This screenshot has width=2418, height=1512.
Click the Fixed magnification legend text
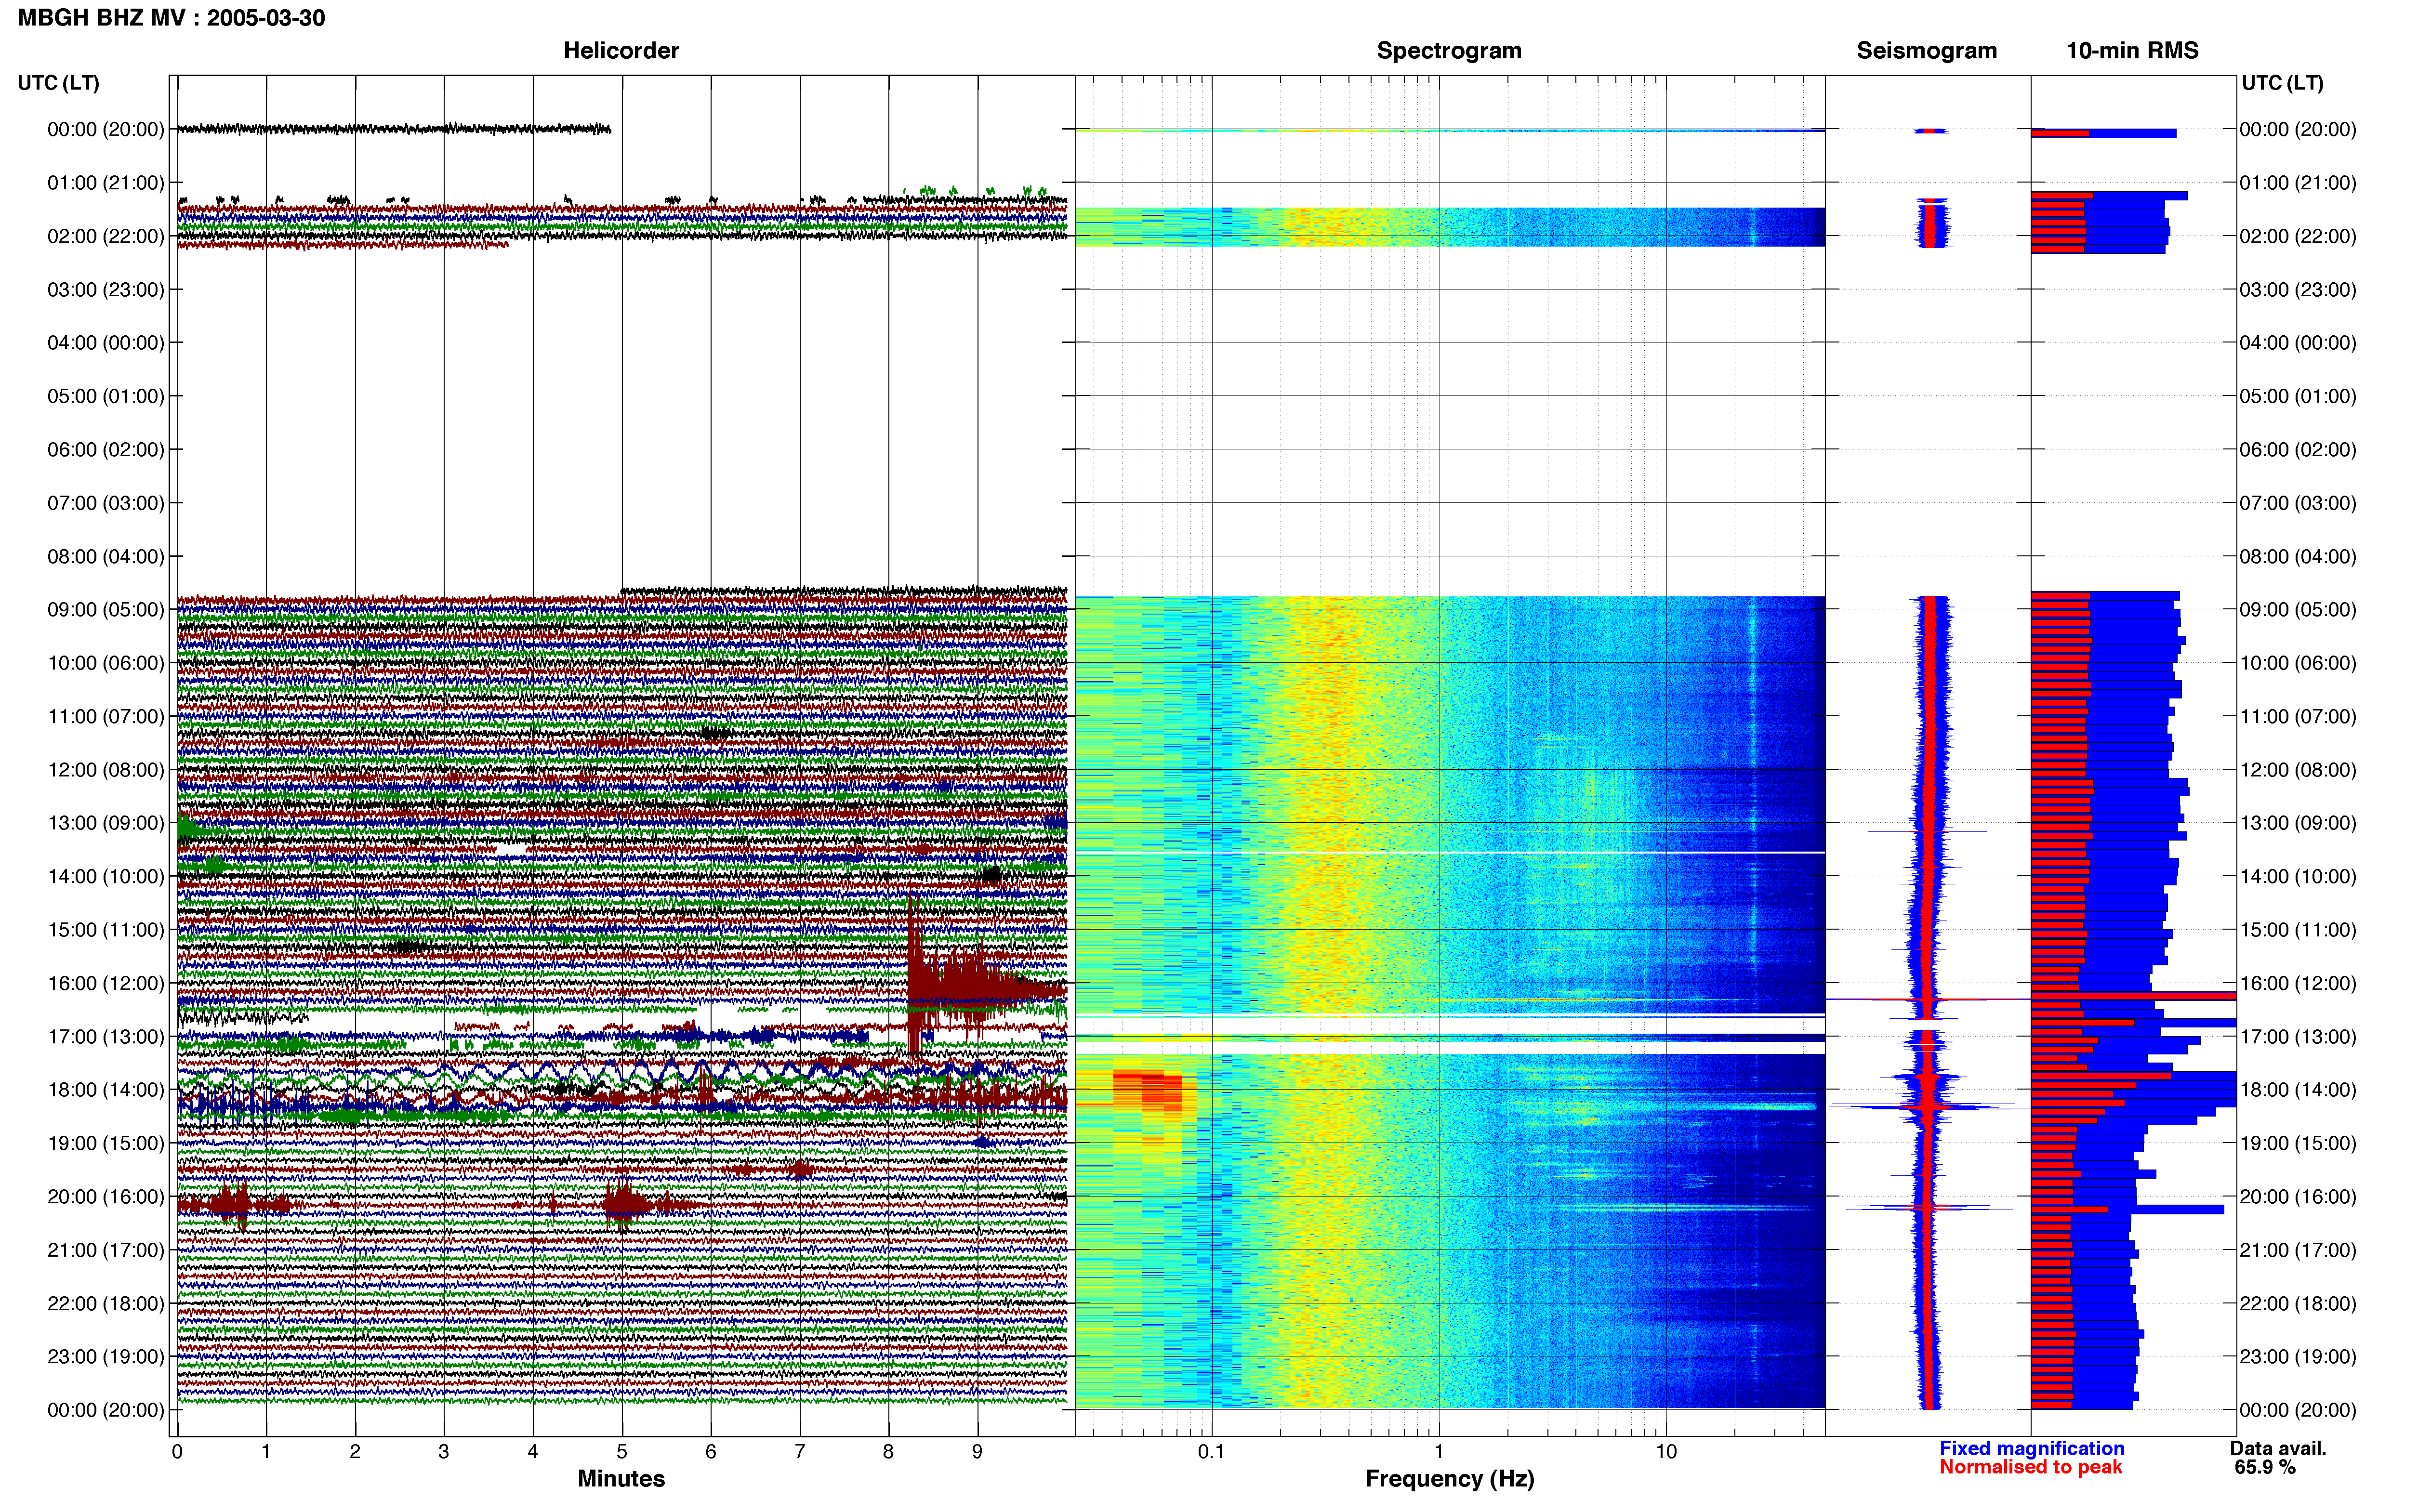[2031, 1448]
